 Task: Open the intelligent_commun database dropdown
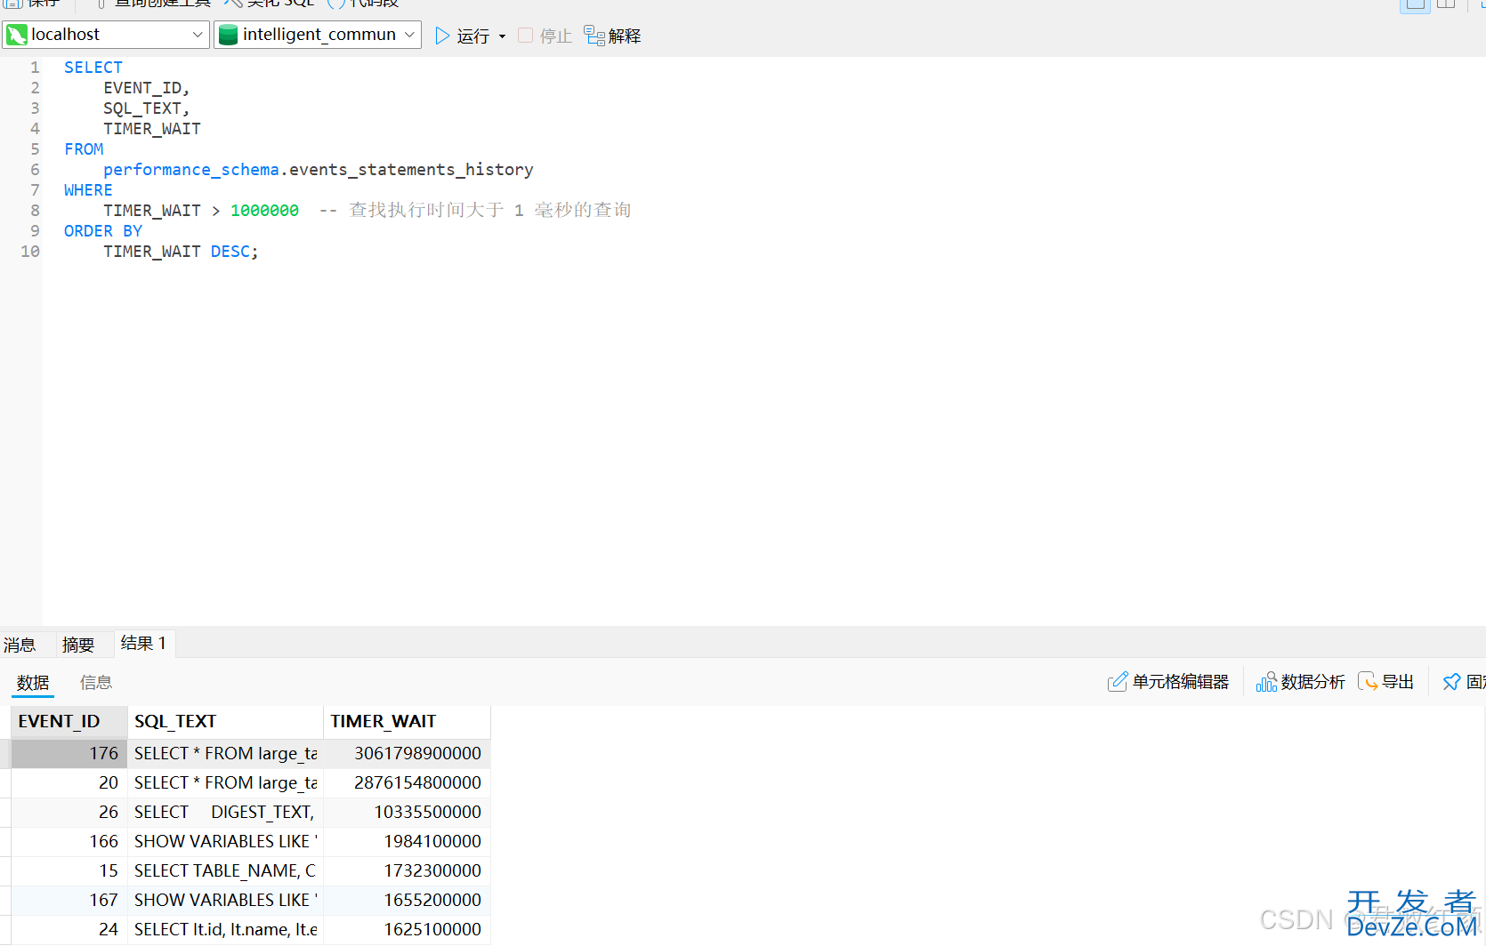tap(318, 35)
